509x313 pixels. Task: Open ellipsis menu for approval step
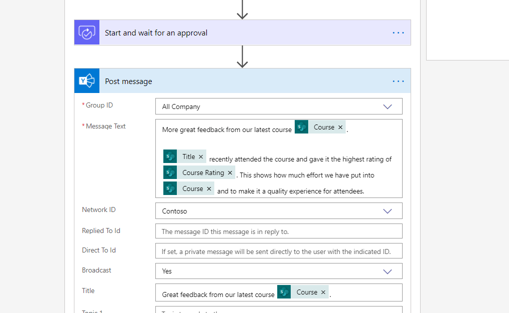click(398, 33)
